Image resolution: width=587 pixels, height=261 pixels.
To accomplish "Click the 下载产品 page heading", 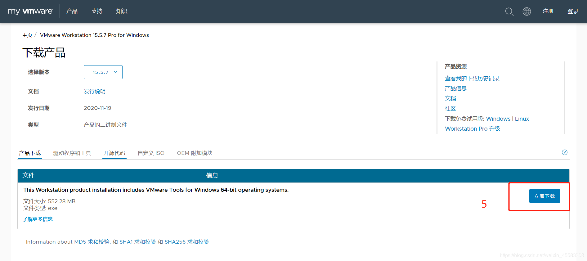I will pos(44,53).
